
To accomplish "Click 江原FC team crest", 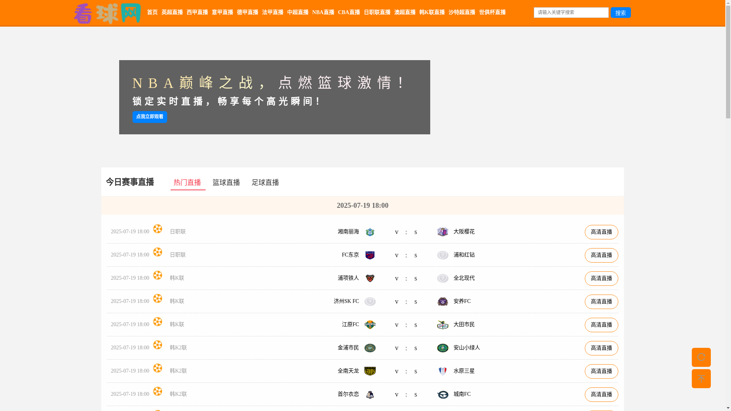I will point(370,325).
